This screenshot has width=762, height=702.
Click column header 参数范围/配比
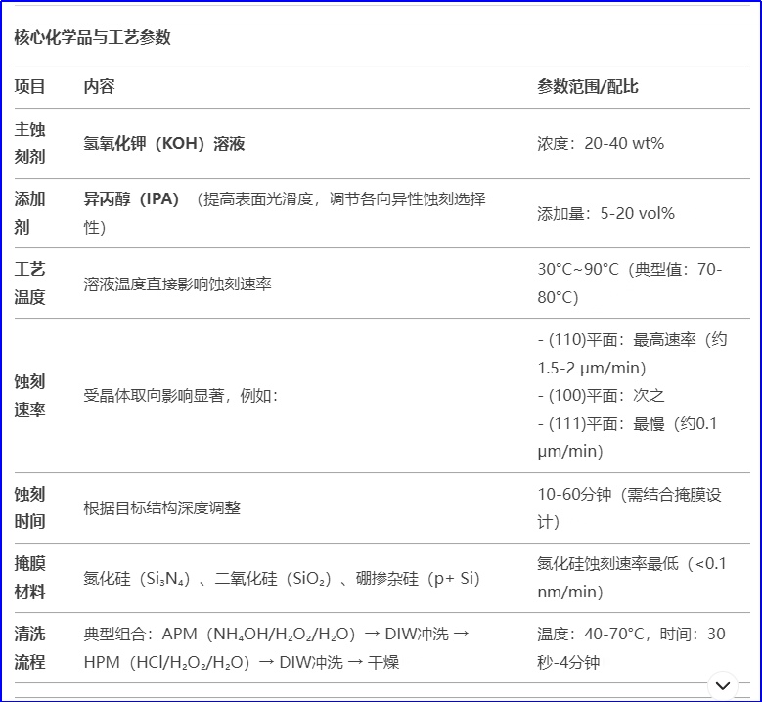click(x=588, y=86)
